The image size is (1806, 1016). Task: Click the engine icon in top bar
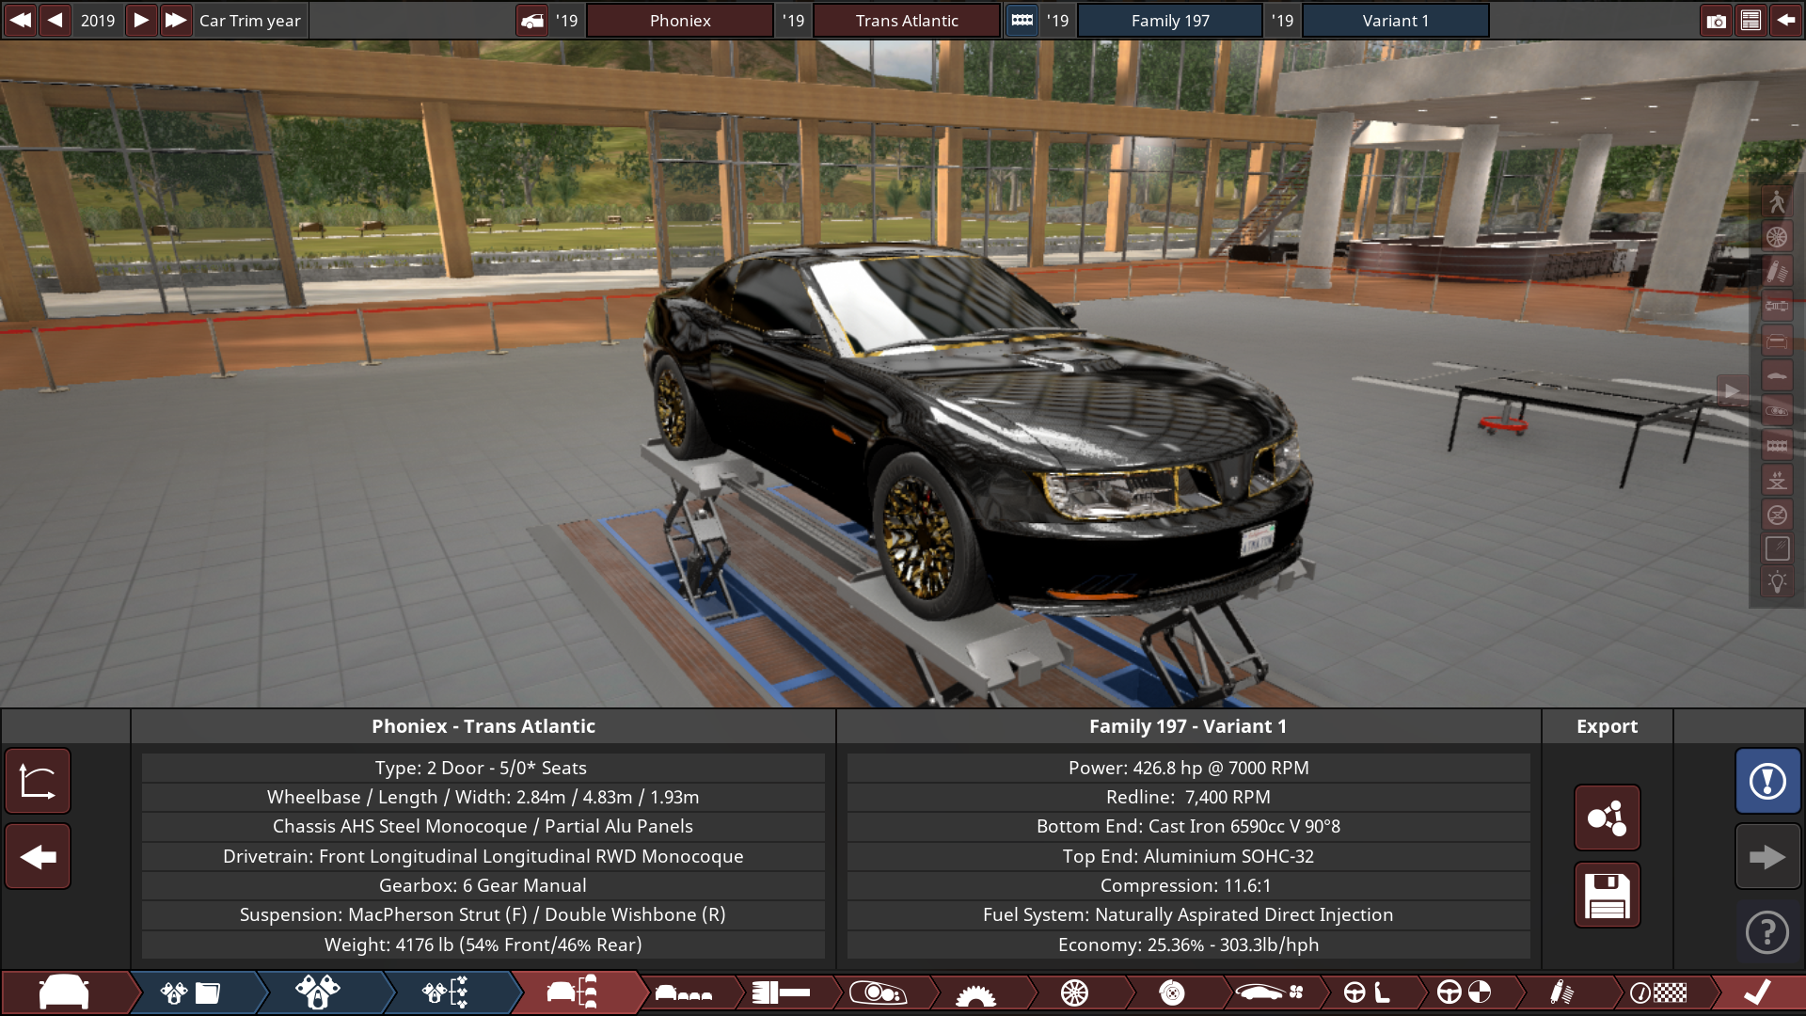click(1022, 20)
